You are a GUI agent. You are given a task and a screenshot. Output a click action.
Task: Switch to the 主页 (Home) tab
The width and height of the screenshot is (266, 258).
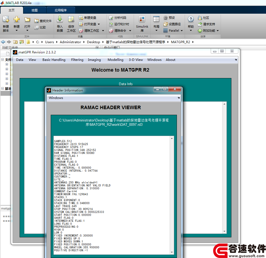(12, 10)
